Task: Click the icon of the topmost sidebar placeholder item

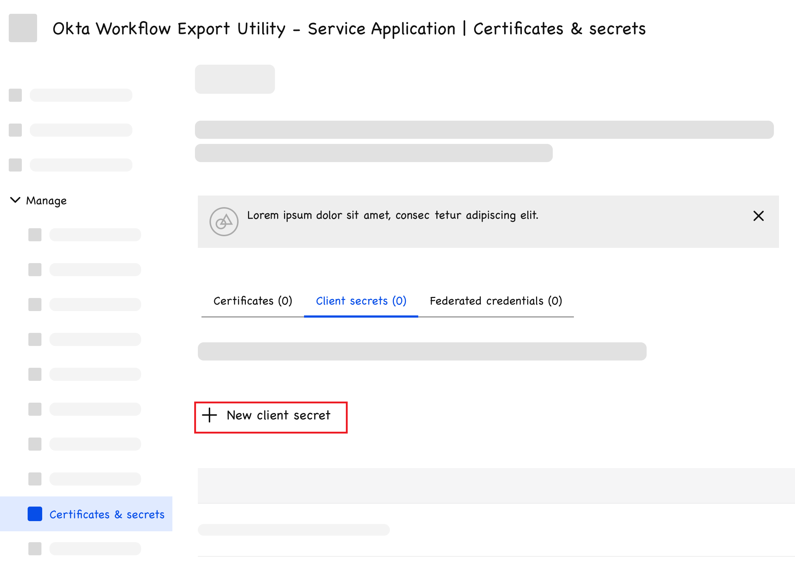Action: click(15, 95)
